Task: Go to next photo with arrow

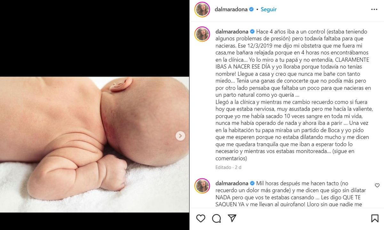Action: click(x=180, y=136)
